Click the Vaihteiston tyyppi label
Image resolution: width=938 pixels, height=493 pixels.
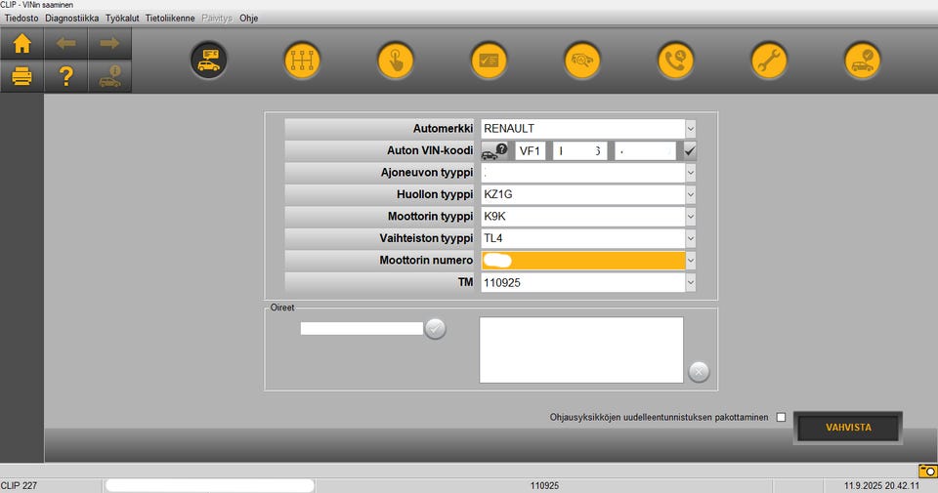pos(427,238)
